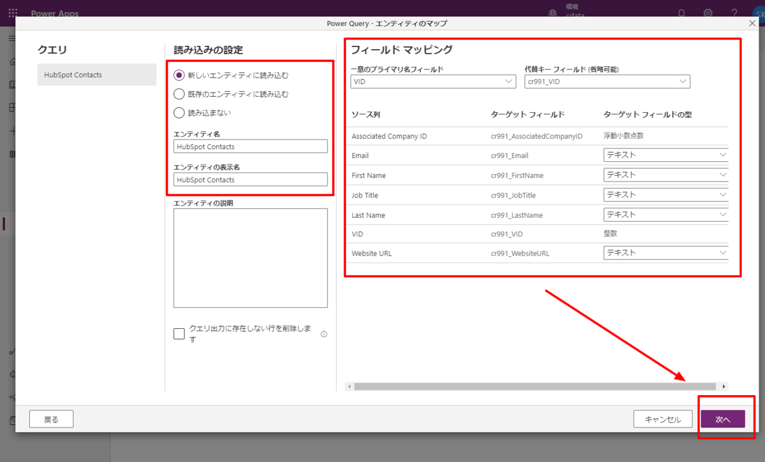Image resolution: width=765 pixels, height=462 pixels.
Task: Click the scrollbar right arrow
Action: point(724,386)
